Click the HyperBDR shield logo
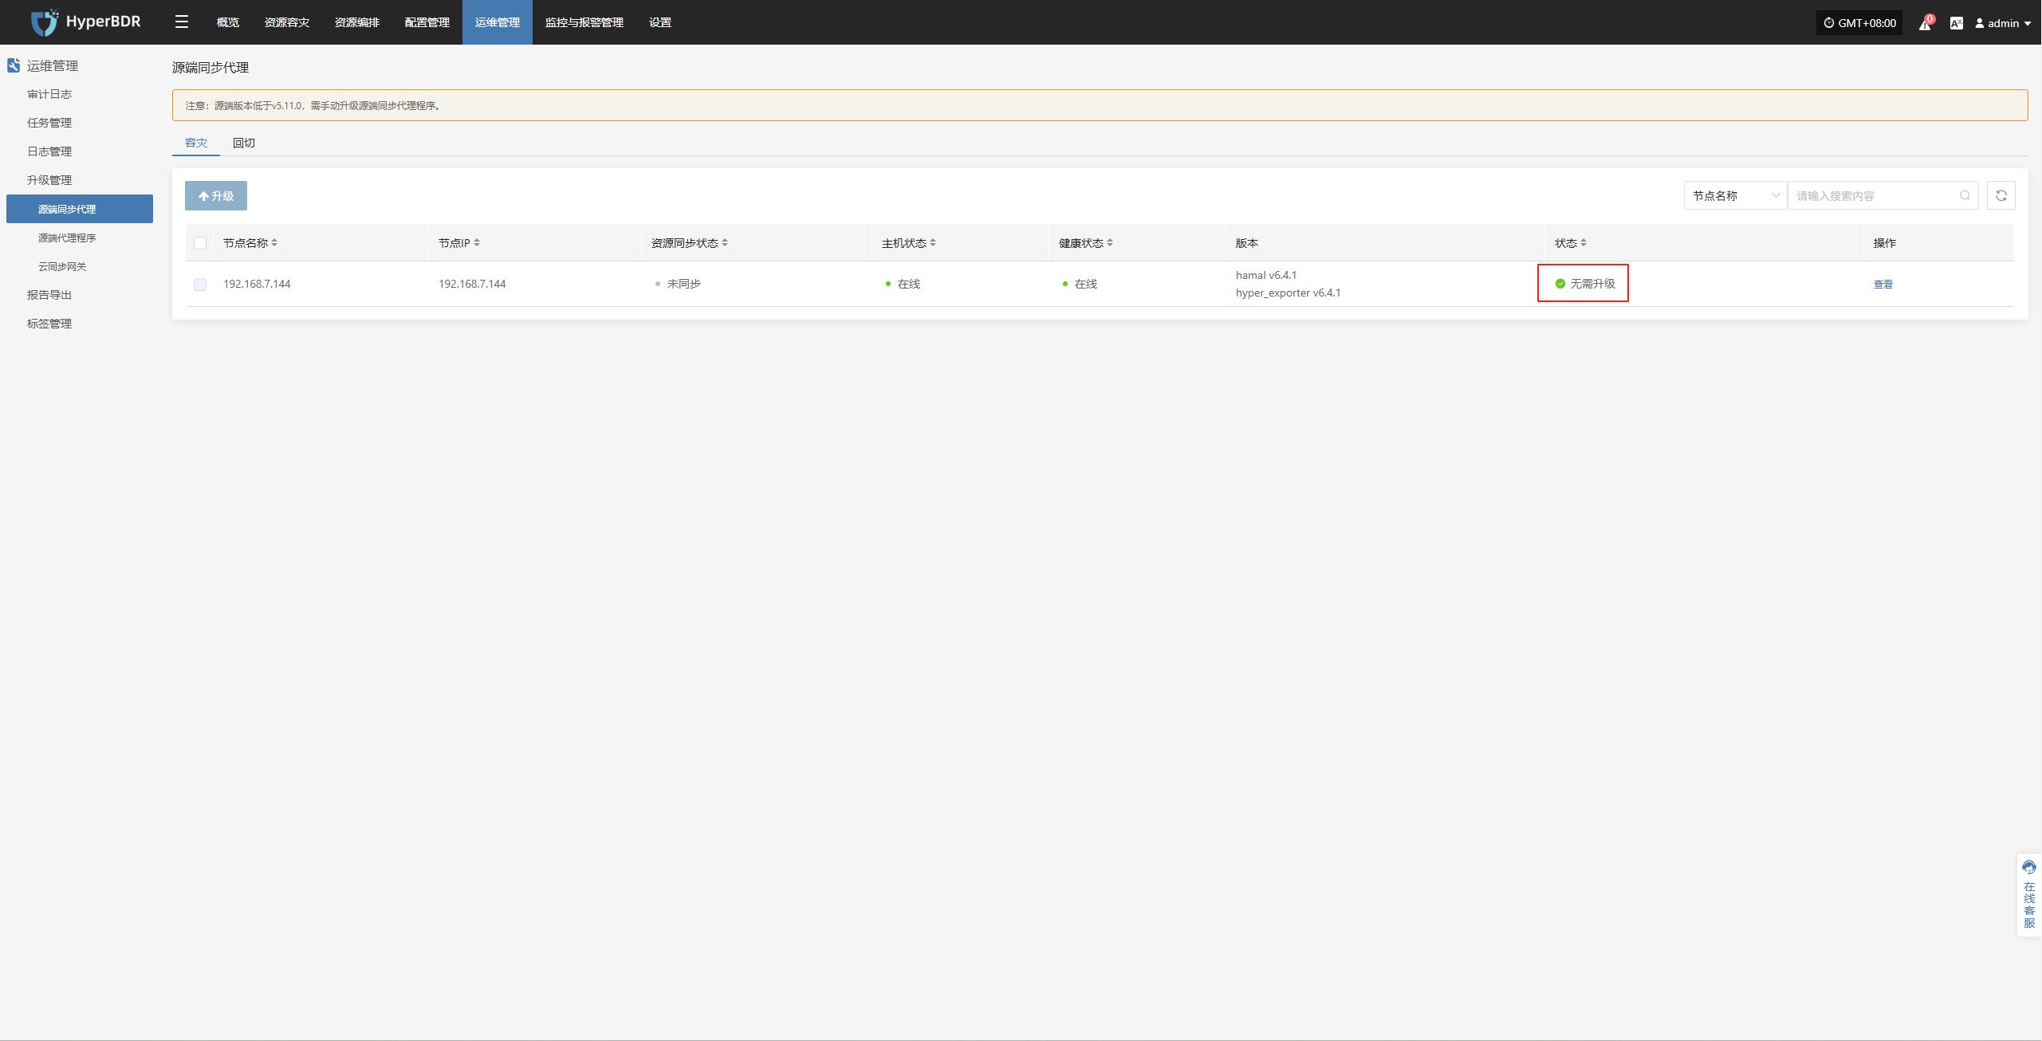This screenshot has width=2042, height=1041. [x=44, y=22]
